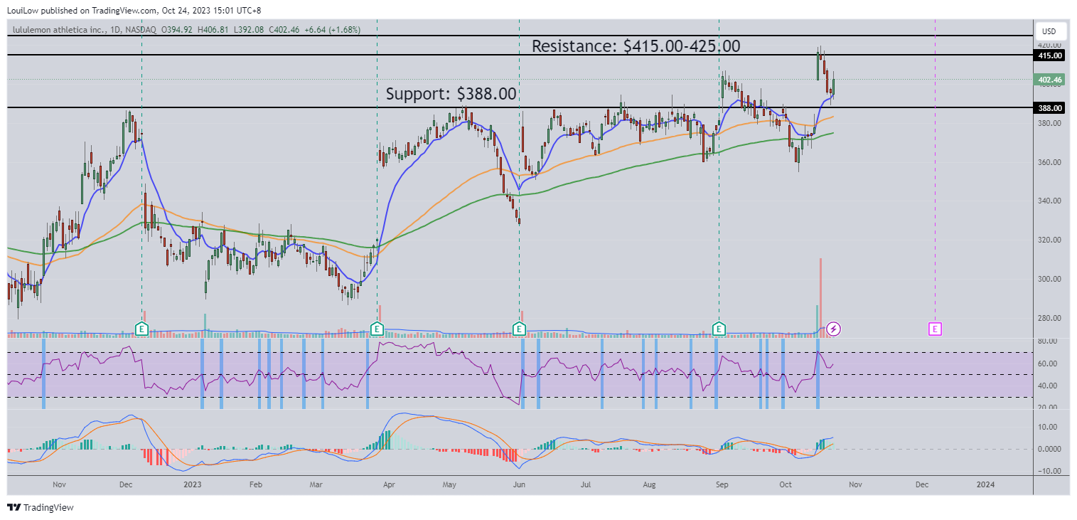Click the 340.00 price axis label
Image resolution: width=1077 pixels, height=520 pixels.
(1050, 201)
